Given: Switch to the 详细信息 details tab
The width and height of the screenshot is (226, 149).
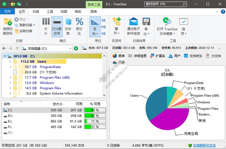Looking at the screenshot, I should coord(138,56).
